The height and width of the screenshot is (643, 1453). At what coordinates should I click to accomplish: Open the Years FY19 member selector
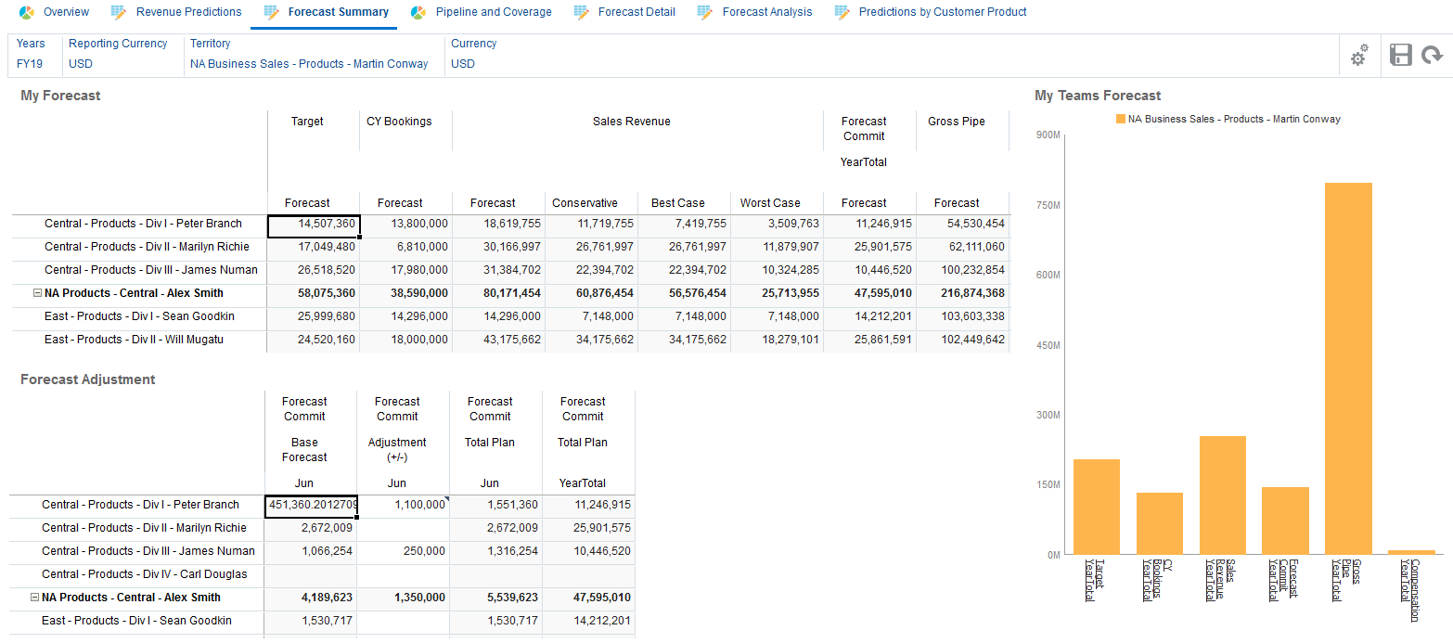point(30,64)
